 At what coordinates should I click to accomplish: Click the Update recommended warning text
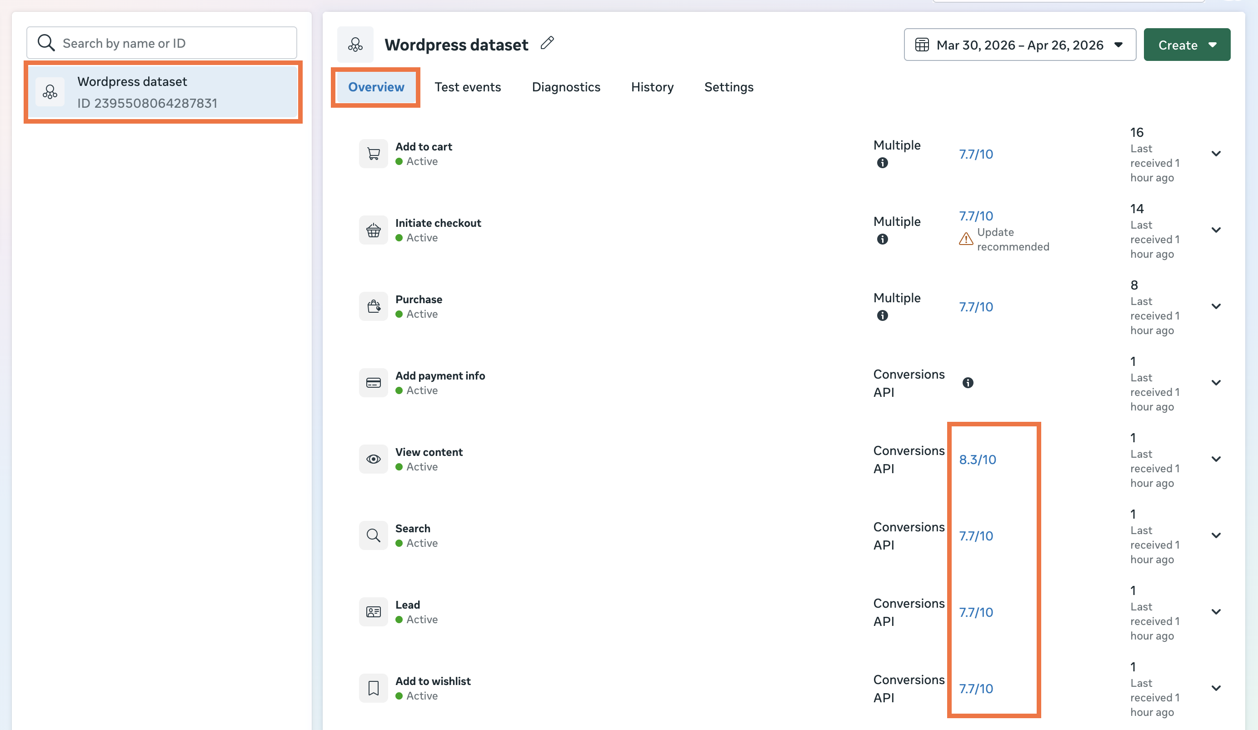click(x=1013, y=240)
